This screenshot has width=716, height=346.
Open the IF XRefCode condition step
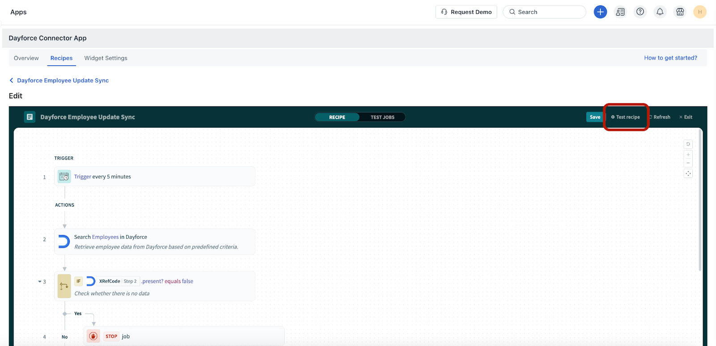click(x=155, y=286)
